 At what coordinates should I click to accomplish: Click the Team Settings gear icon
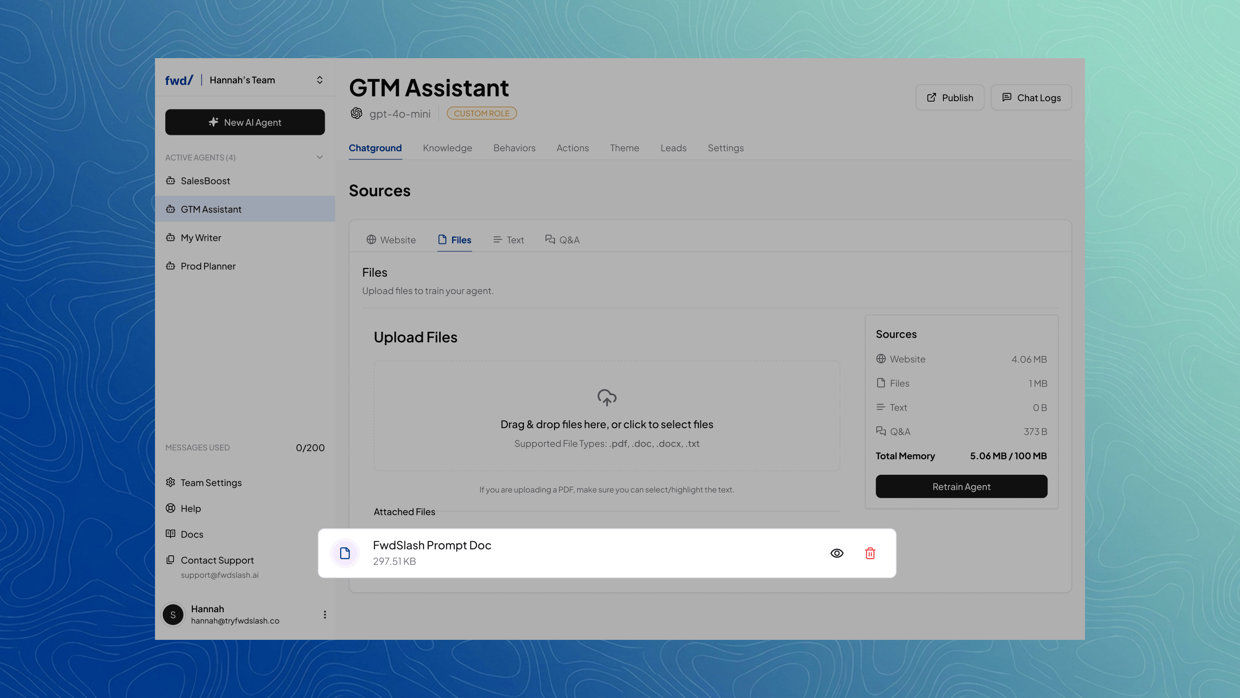click(170, 482)
